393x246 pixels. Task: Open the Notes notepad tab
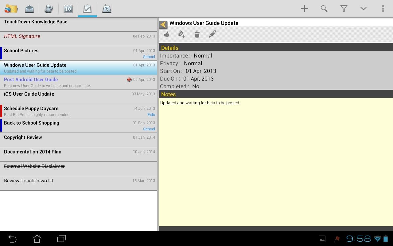107,9
